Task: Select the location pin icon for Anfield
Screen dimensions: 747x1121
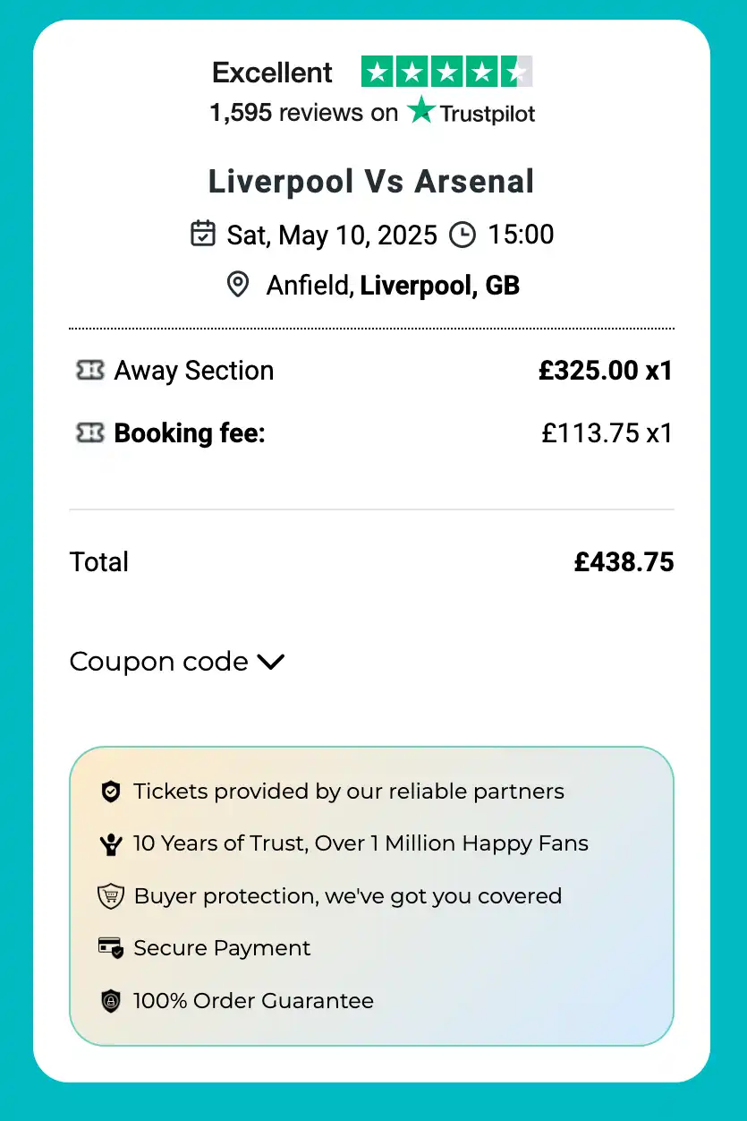Action: (237, 284)
